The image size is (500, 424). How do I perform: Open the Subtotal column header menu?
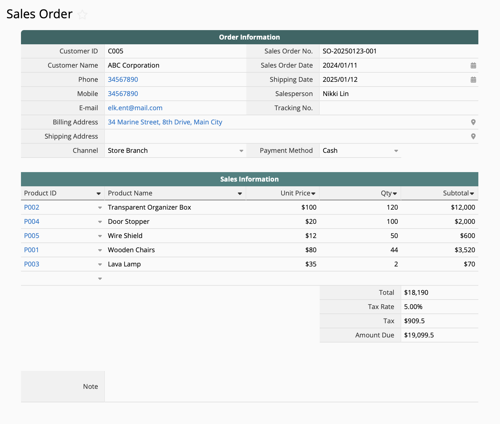[472, 194]
